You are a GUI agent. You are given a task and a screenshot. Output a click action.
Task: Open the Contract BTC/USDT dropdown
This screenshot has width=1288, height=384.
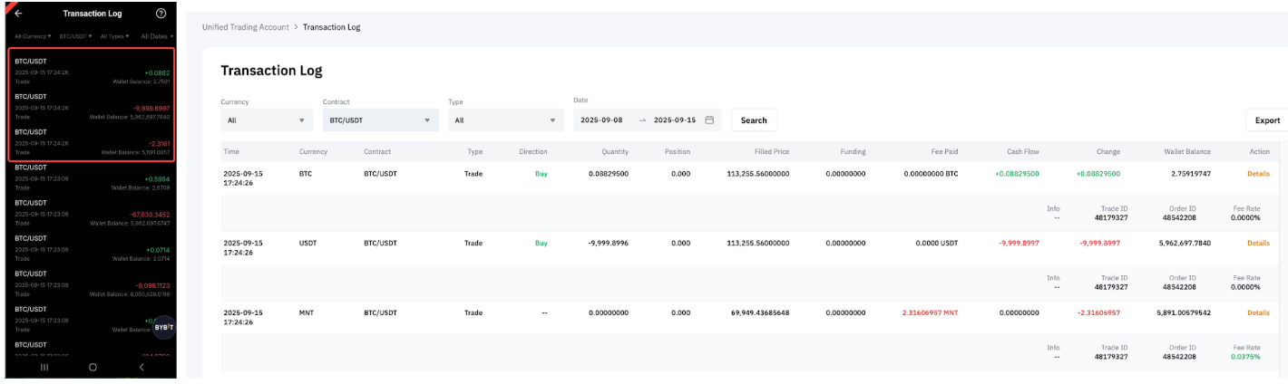click(x=380, y=120)
